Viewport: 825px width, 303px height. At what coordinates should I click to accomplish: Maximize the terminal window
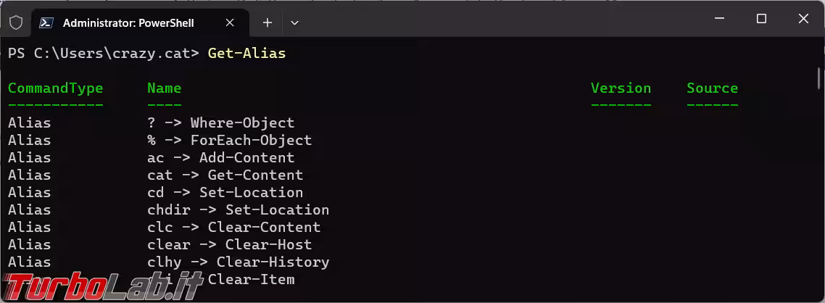coord(761,19)
